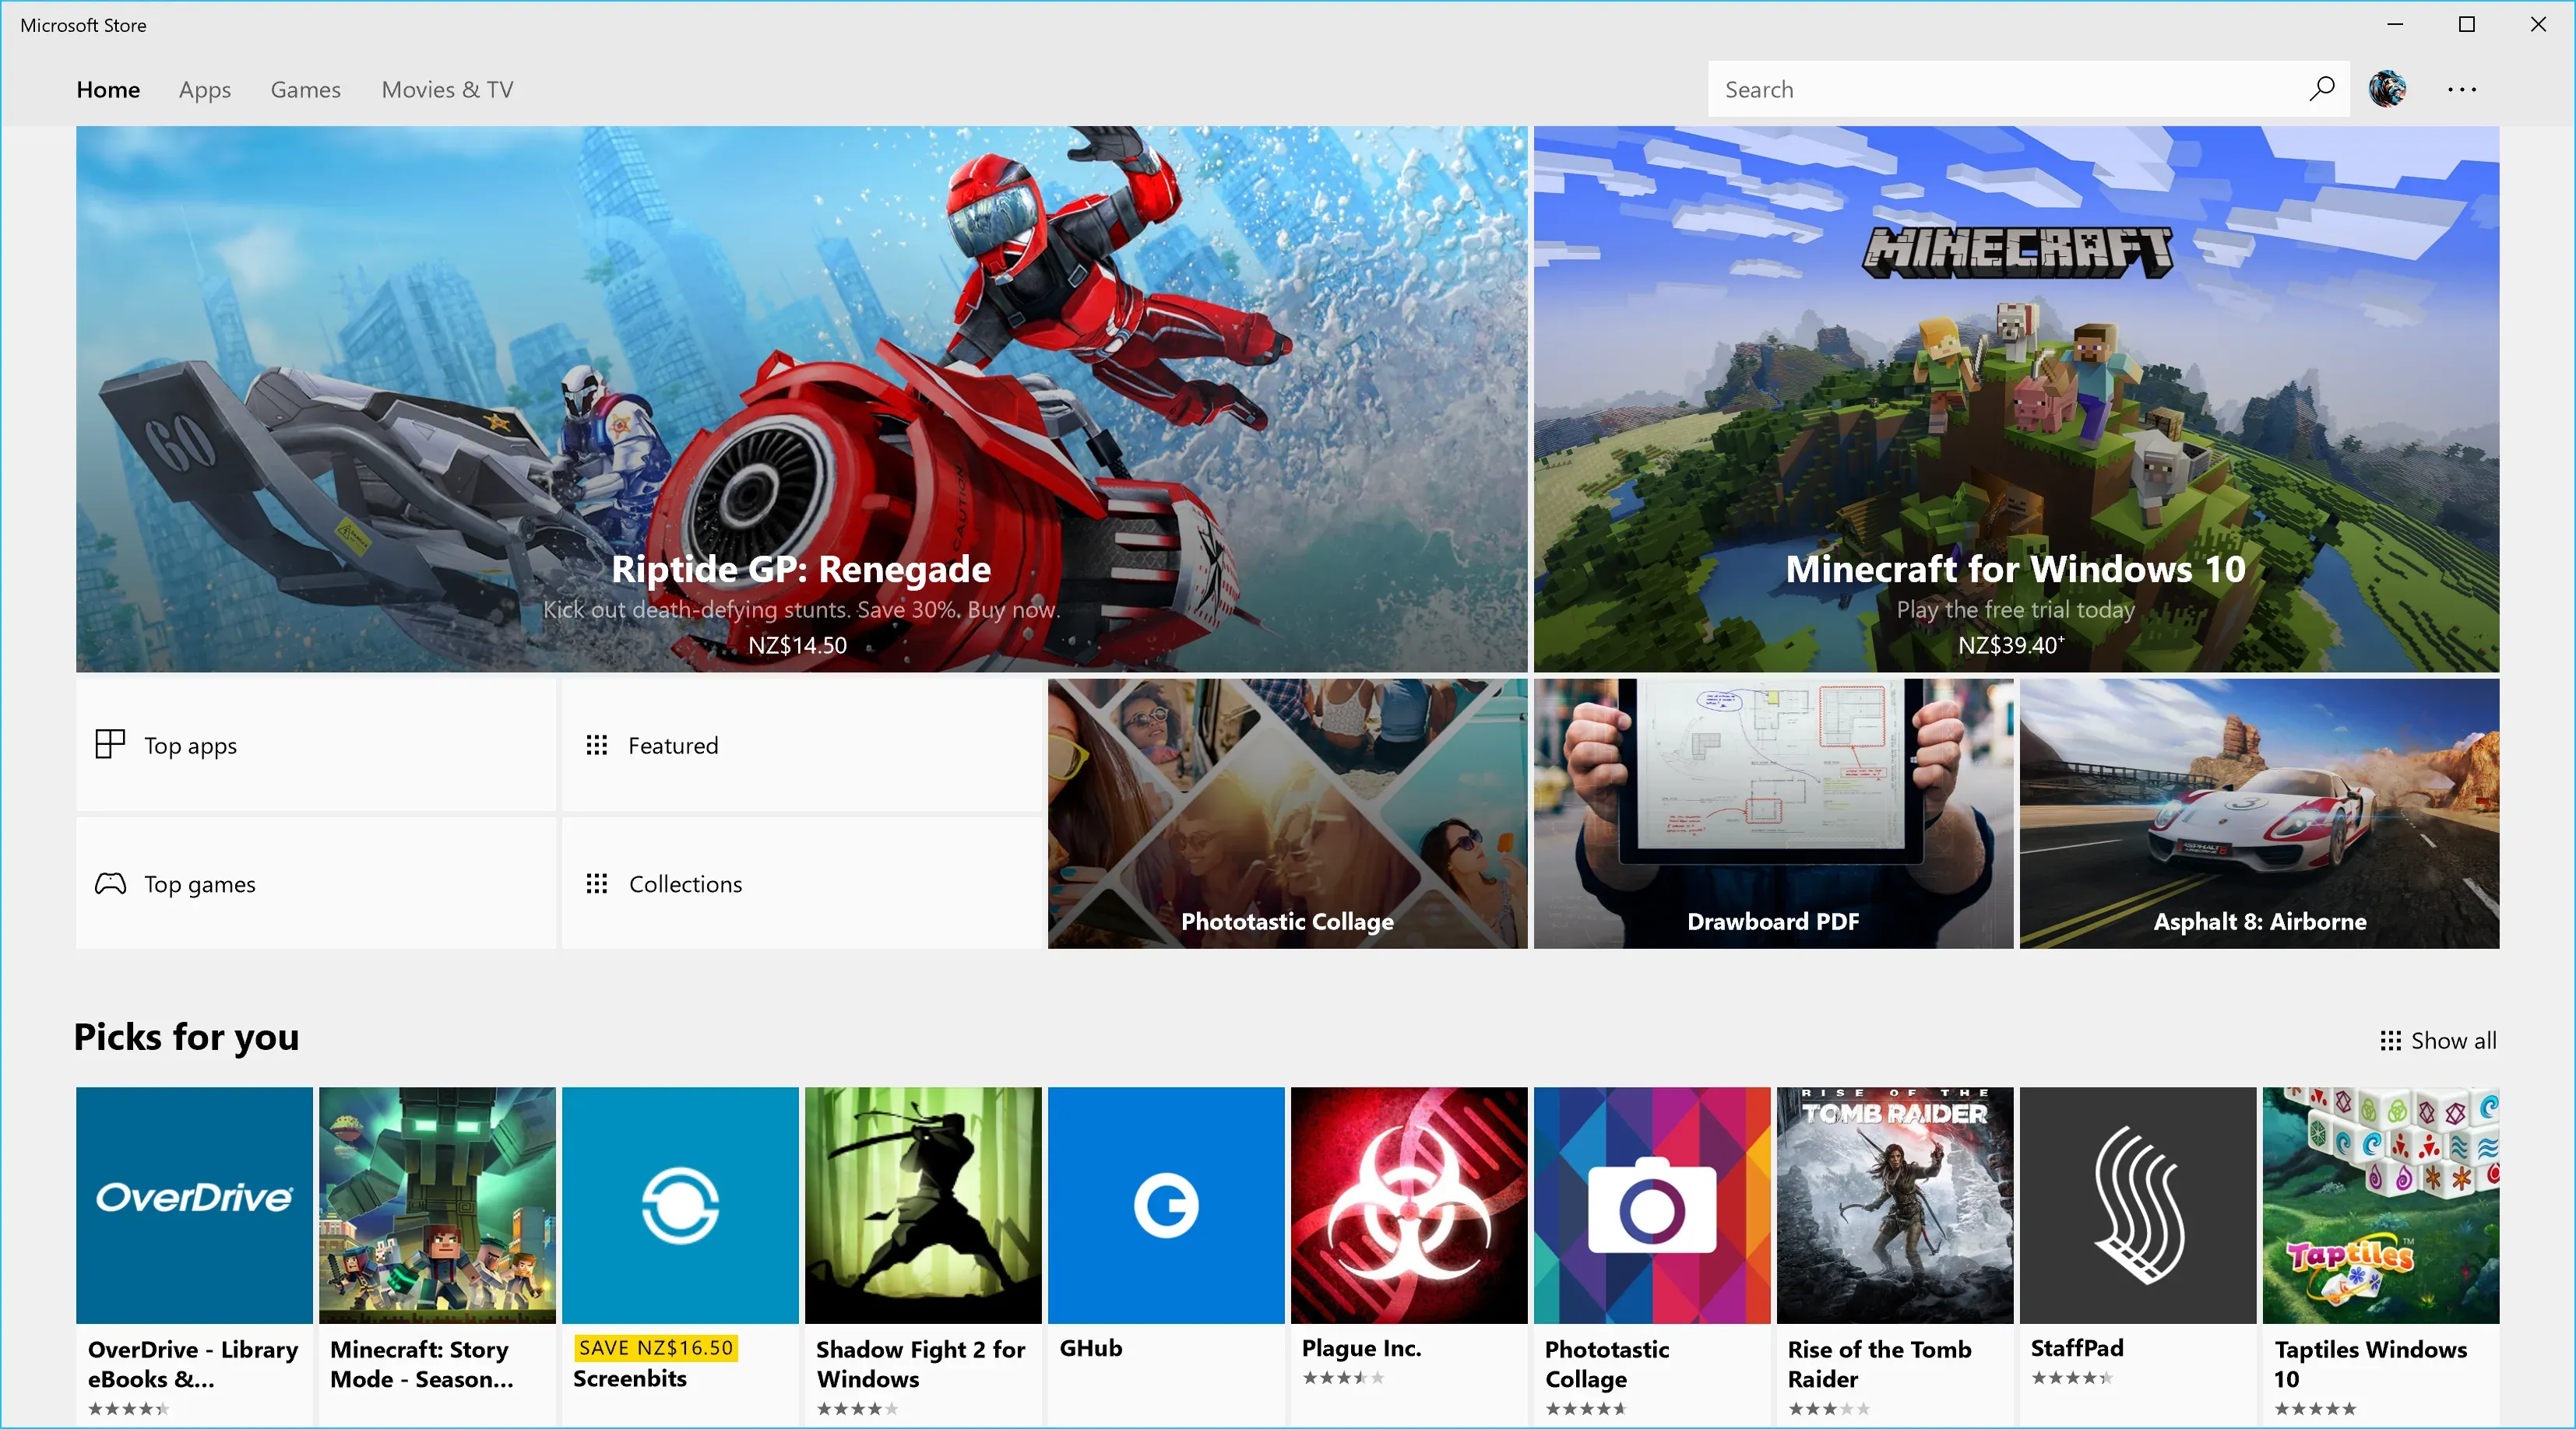
Task: Click Show all for Picks for you
Action: tap(2438, 1041)
